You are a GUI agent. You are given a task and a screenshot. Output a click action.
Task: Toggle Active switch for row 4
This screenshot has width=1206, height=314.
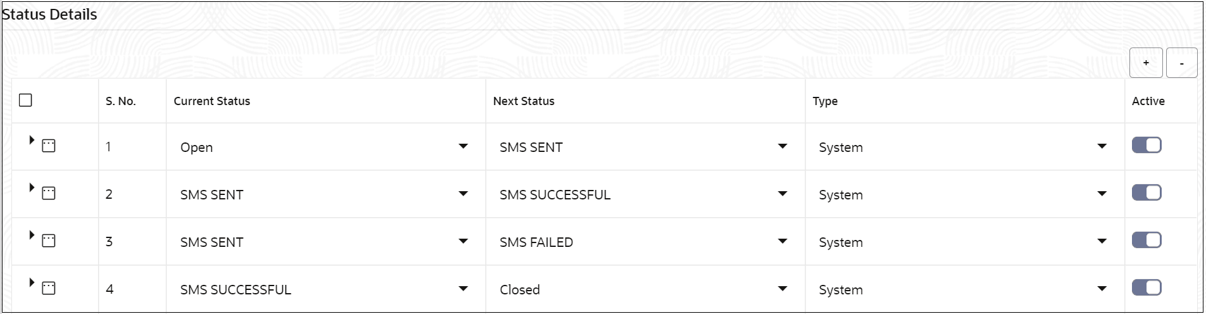[1146, 288]
